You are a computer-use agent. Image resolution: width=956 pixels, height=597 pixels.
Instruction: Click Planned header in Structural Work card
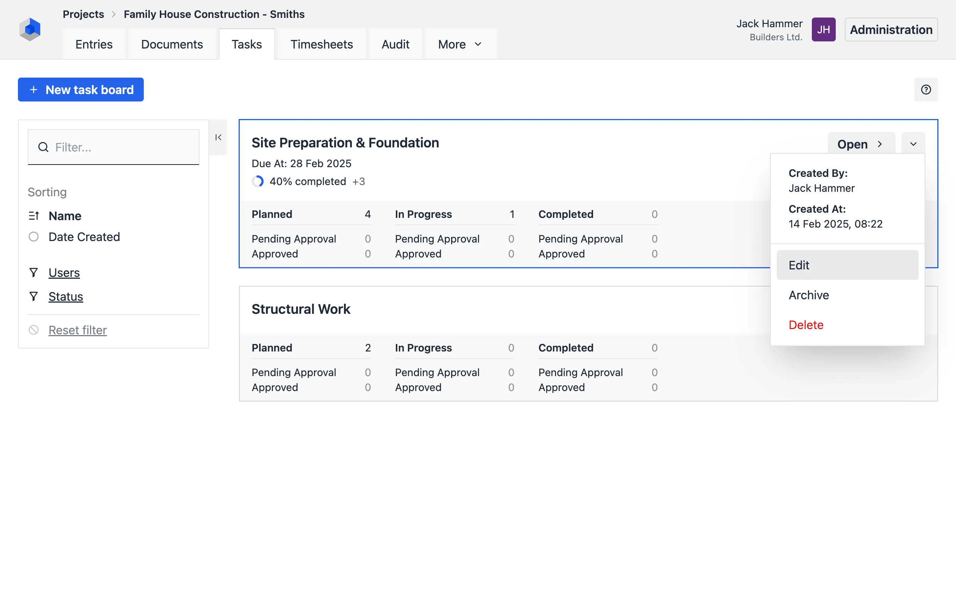coord(272,347)
